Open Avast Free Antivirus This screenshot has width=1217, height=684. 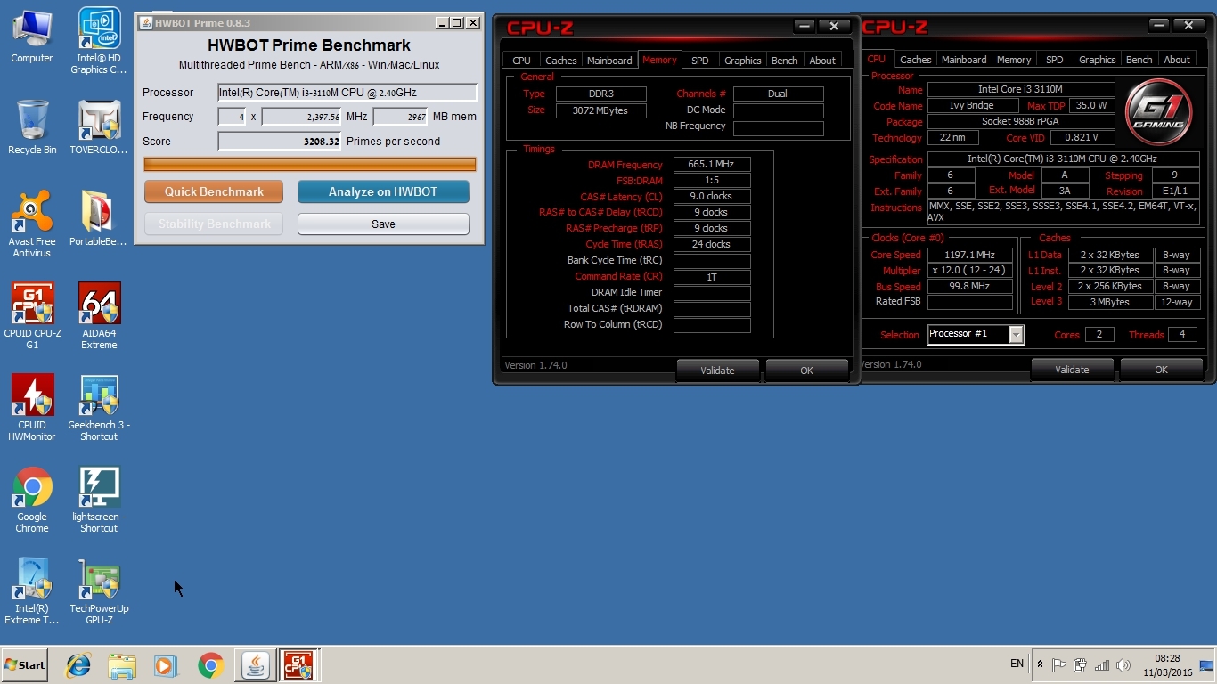click(32, 224)
